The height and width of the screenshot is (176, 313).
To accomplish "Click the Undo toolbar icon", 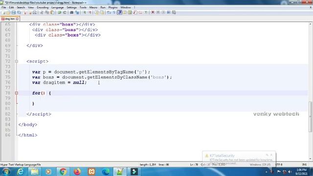I will (x=59, y=13).
